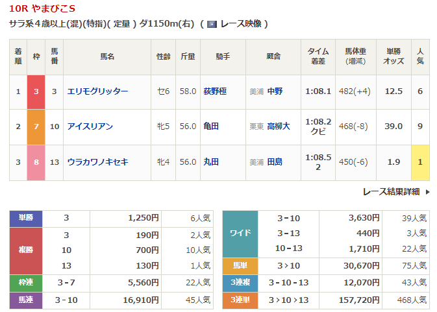
Task: Open horse エリモグリッター page
Action: click(97, 91)
